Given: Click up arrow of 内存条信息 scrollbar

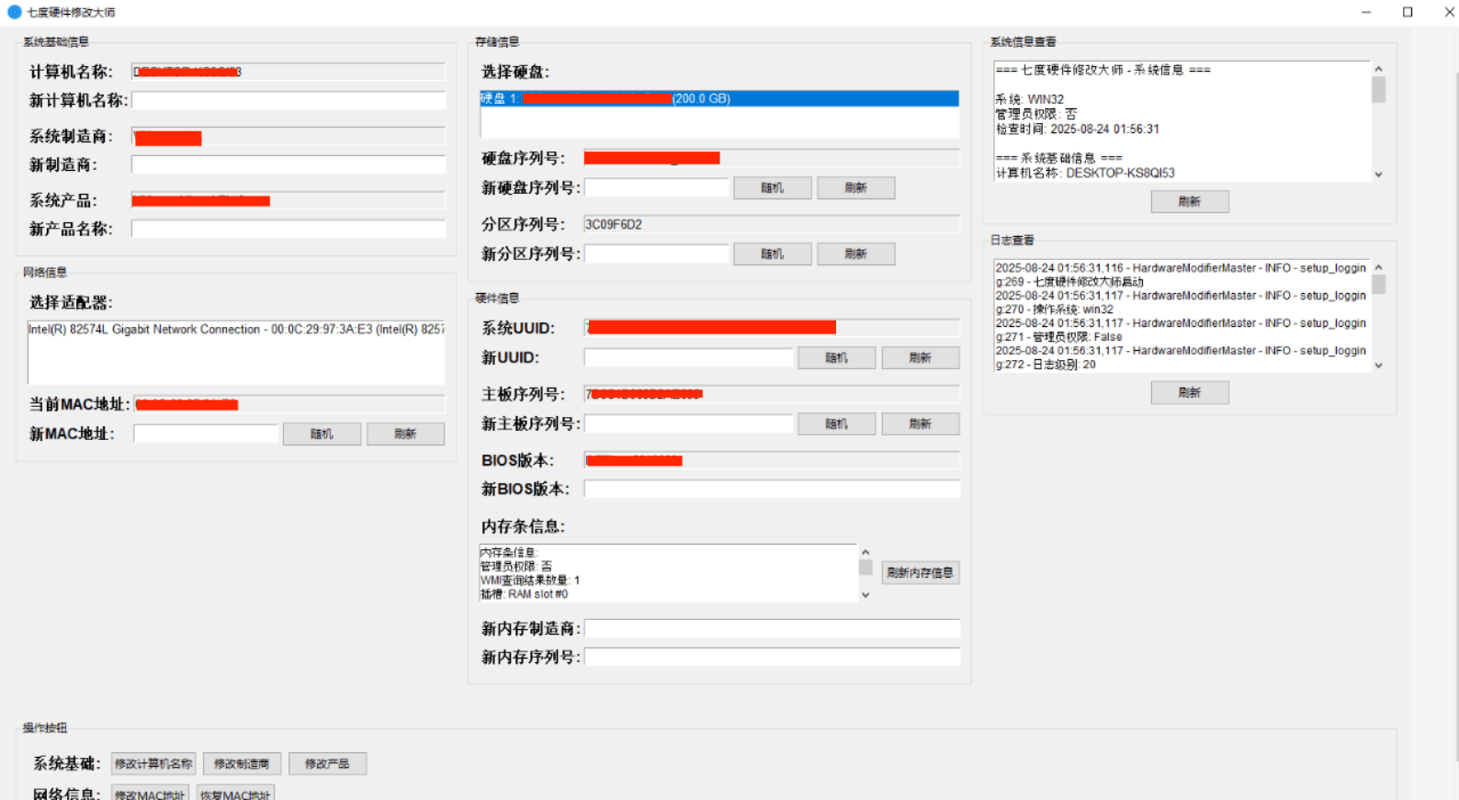Looking at the screenshot, I should click(x=865, y=553).
